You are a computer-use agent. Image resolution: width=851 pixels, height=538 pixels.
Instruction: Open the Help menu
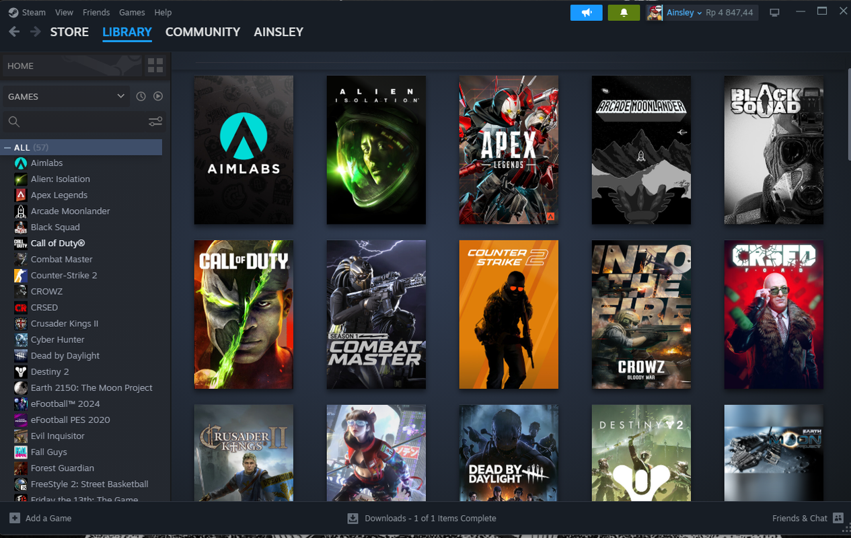(163, 12)
